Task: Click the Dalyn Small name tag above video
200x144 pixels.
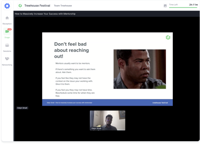Action: pyautogui.click(x=22, y=108)
